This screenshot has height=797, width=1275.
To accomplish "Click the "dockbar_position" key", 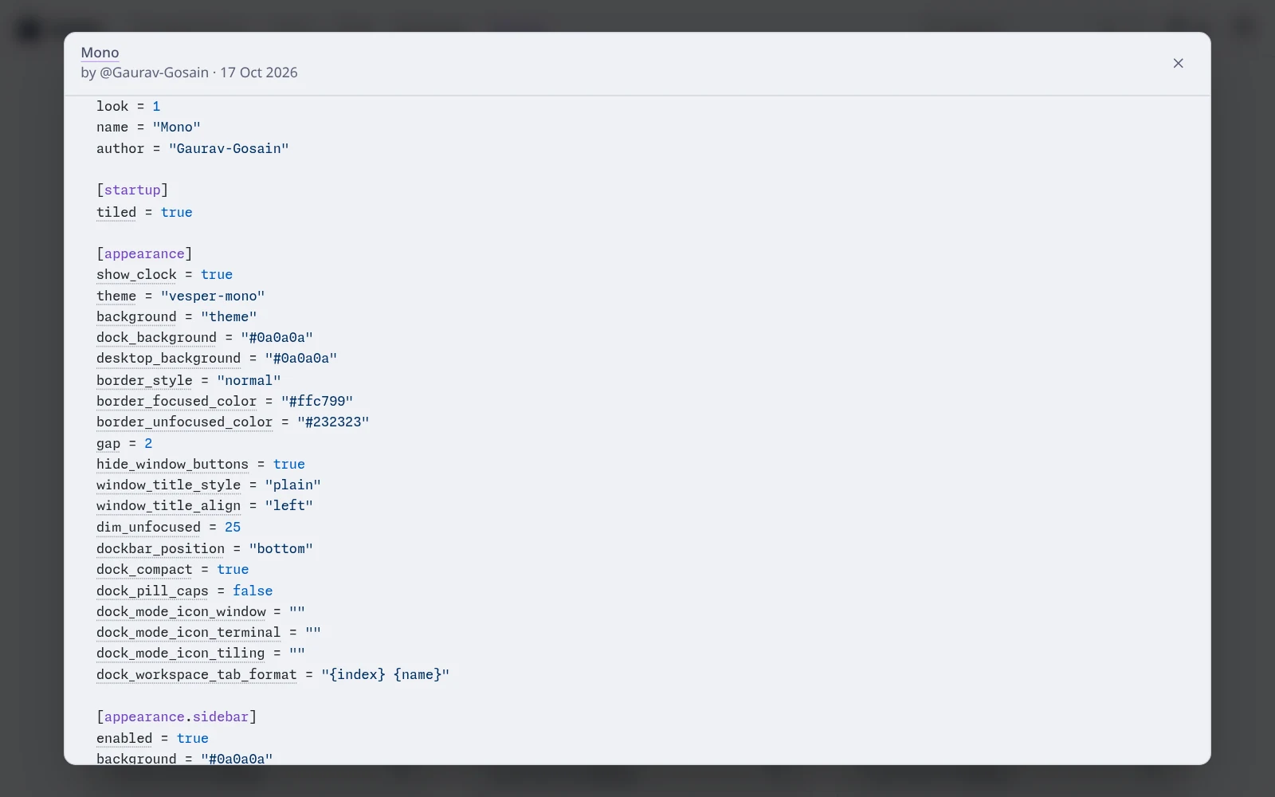I will [160, 548].
